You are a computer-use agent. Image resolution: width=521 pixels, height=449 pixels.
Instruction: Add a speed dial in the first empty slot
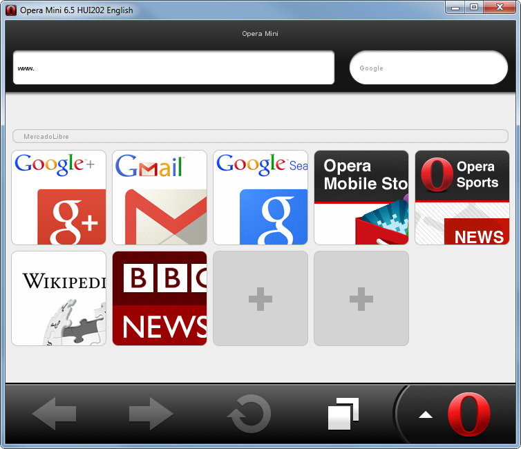[260, 298]
